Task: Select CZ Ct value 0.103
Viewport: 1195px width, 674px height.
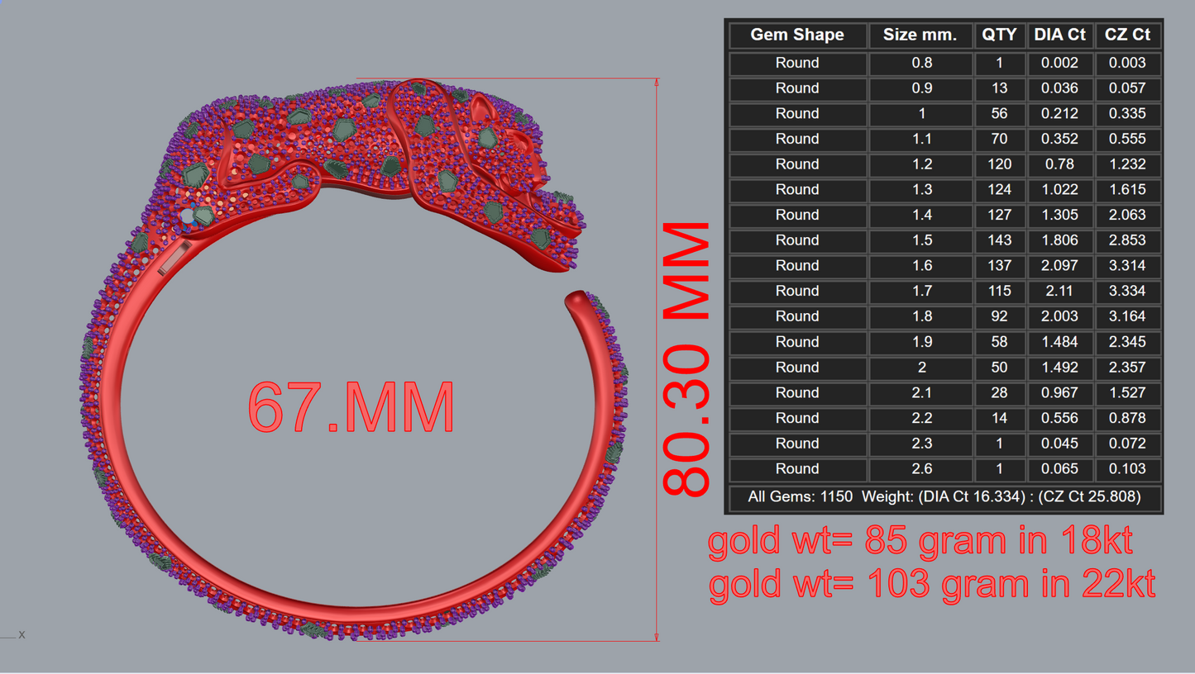Action: click(x=1127, y=468)
